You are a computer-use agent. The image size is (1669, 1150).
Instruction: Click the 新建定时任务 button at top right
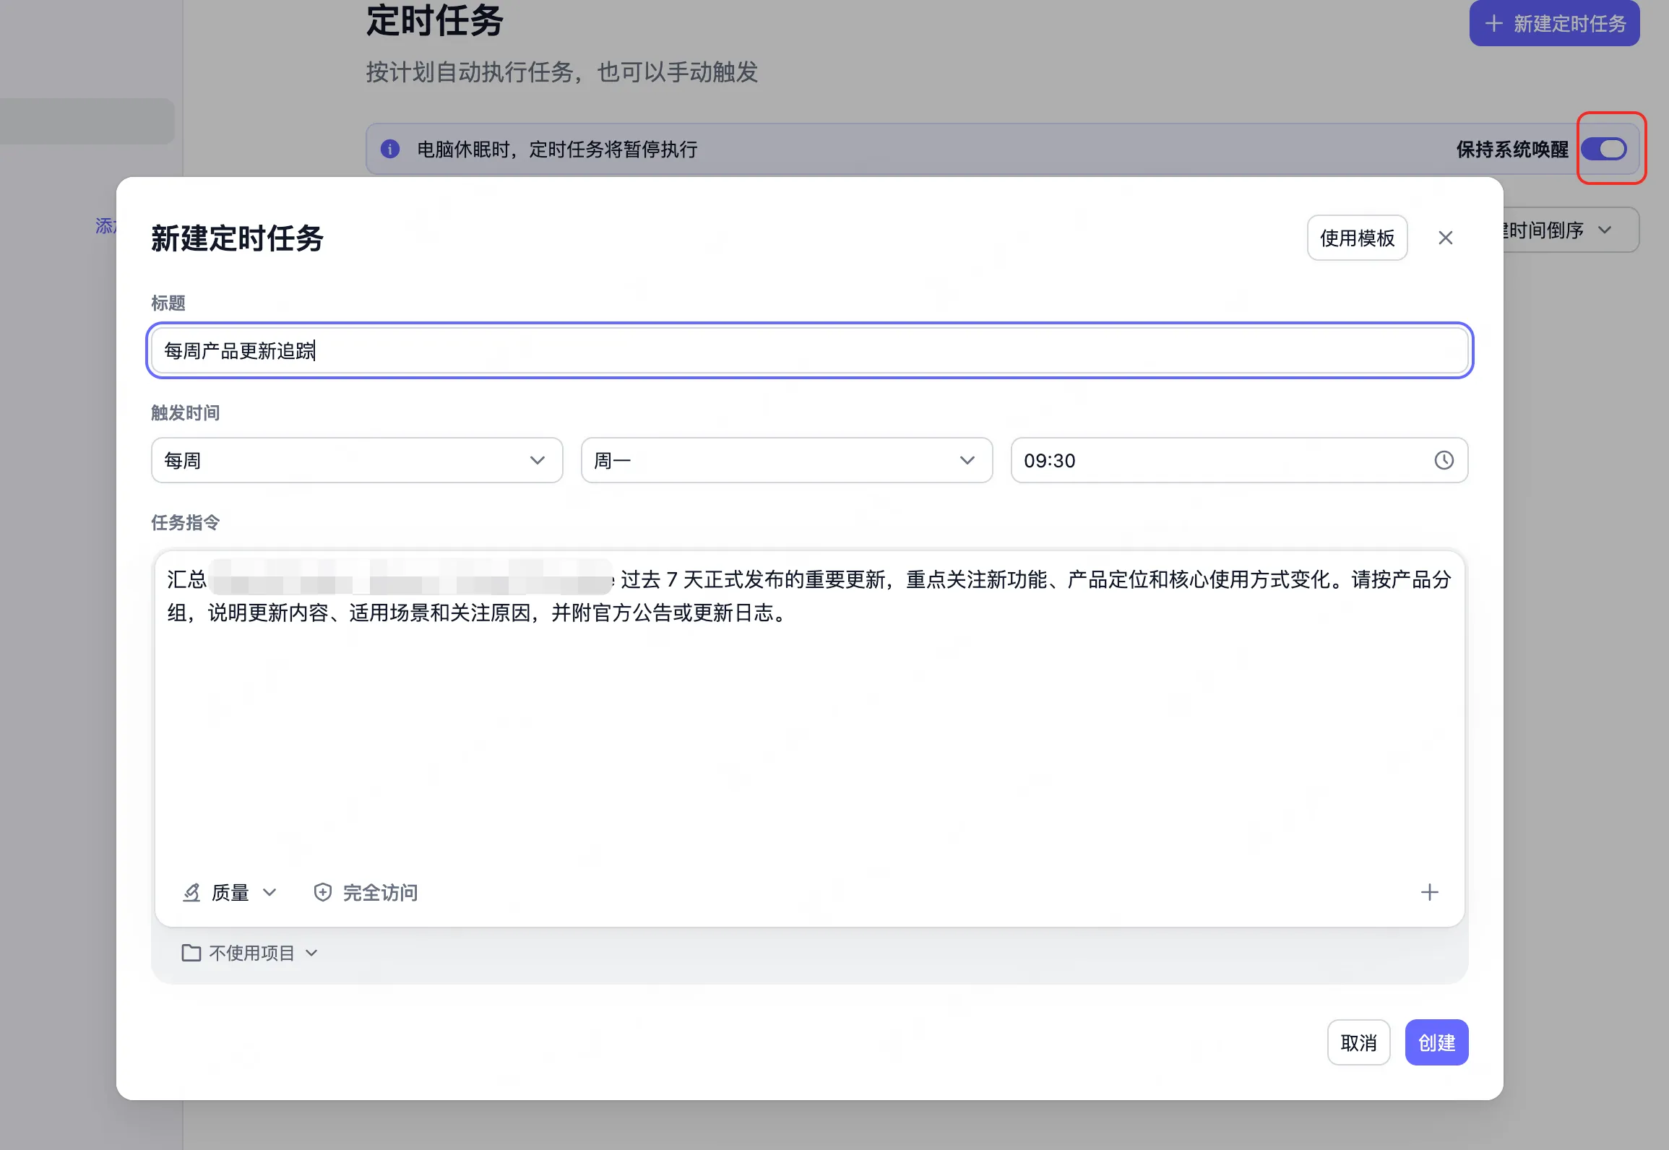pyautogui.click(x=1554, y=24)
